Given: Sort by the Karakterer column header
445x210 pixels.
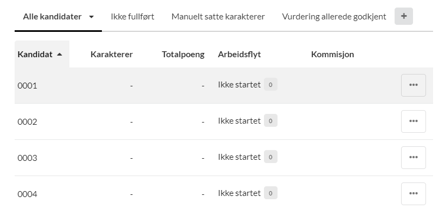Looking at the screenshot, I should coord(112,55).
